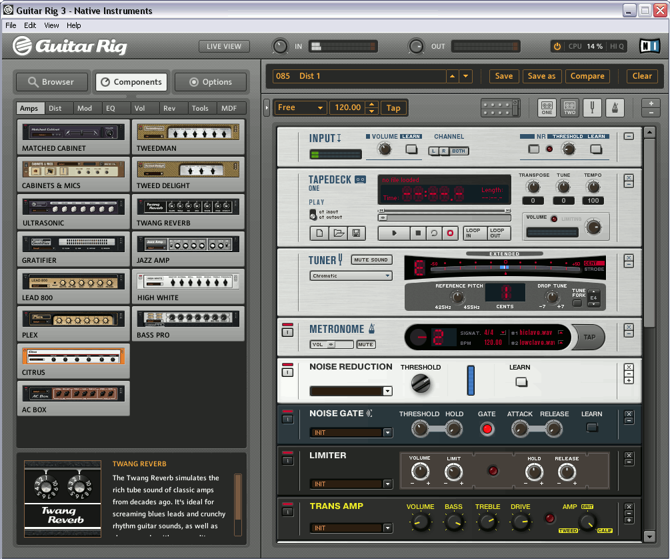This screenshot has height=559, width=670.
Task: Toggle the Tuner Mute Sound button
Action: pyautogui.click(x=371, y=259)
